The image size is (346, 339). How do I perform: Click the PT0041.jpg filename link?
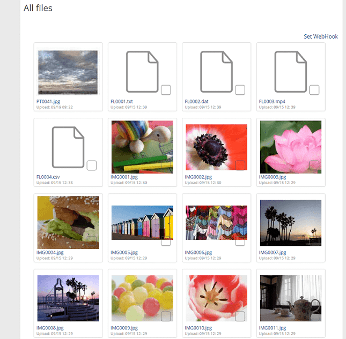(49, 101)
